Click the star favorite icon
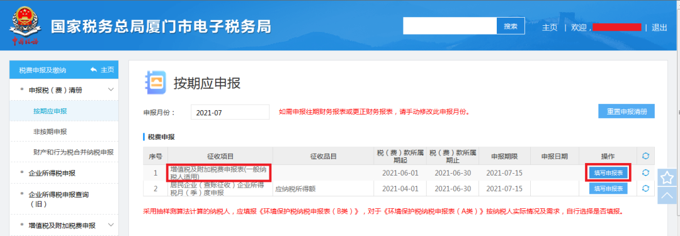The width and height of the screenshot is (680, 236). pos(667,177)
